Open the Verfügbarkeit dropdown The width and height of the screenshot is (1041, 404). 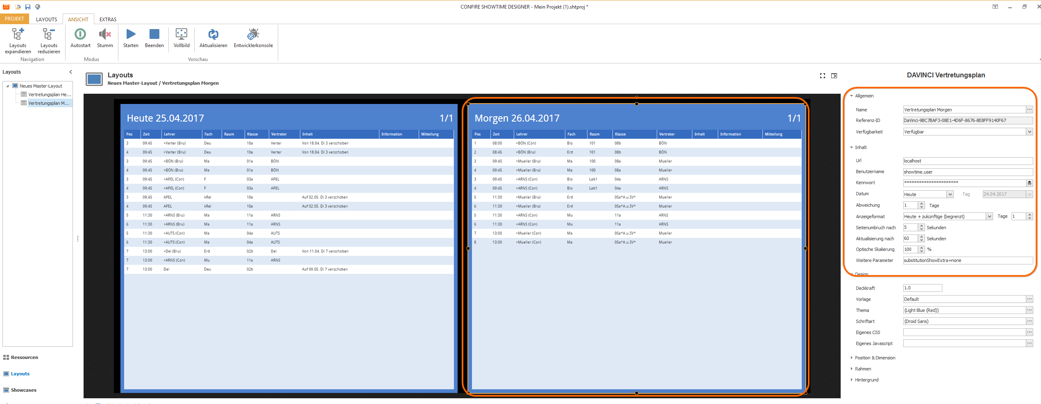tap(1030, 132)
